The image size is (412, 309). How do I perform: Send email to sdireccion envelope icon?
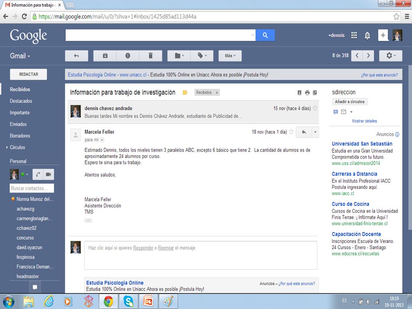pyautogui.click(x=343, y=112)
